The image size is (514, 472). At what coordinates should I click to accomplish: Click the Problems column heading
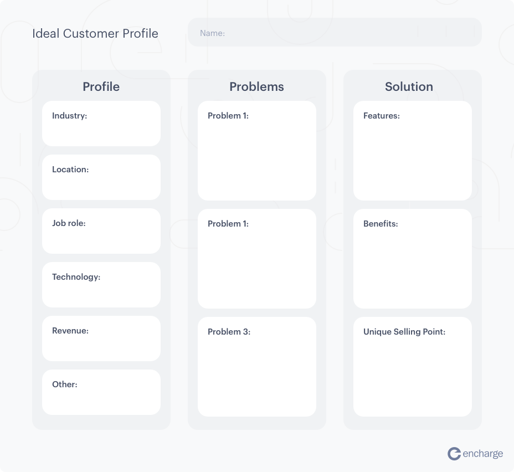click(256, 86)
